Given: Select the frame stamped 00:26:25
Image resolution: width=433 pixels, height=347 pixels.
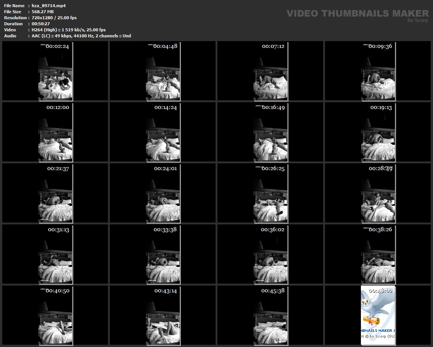Looking at the screenshot, I should (271, 193).
